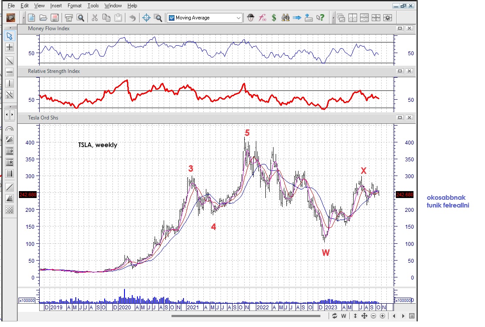Open the function fx indicator builder

coord(262,18)
